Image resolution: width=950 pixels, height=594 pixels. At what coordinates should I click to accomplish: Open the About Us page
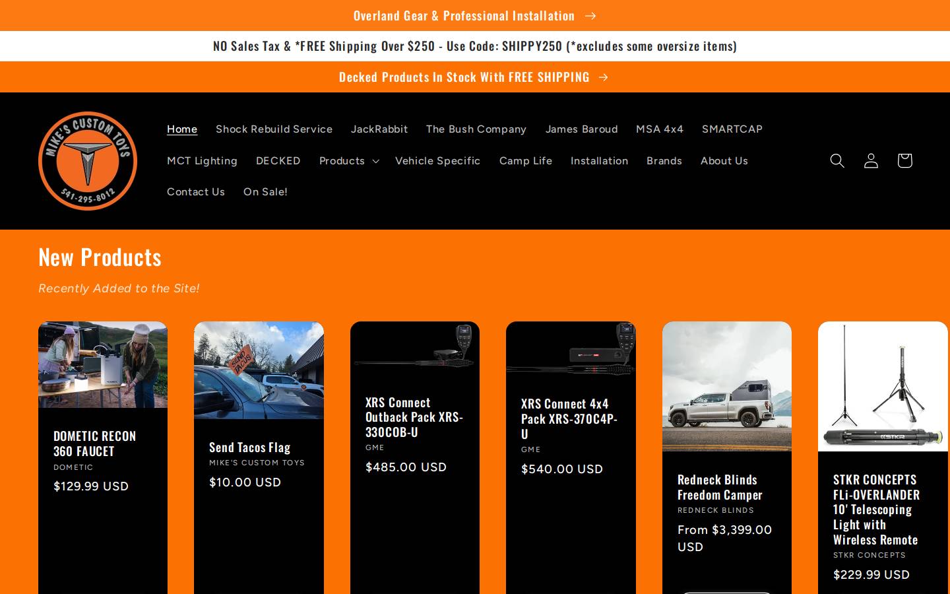coord(724,160)
